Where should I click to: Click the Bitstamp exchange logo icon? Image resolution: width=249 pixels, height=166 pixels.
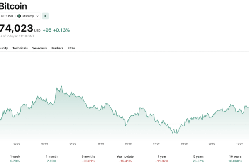click(19, 16)
